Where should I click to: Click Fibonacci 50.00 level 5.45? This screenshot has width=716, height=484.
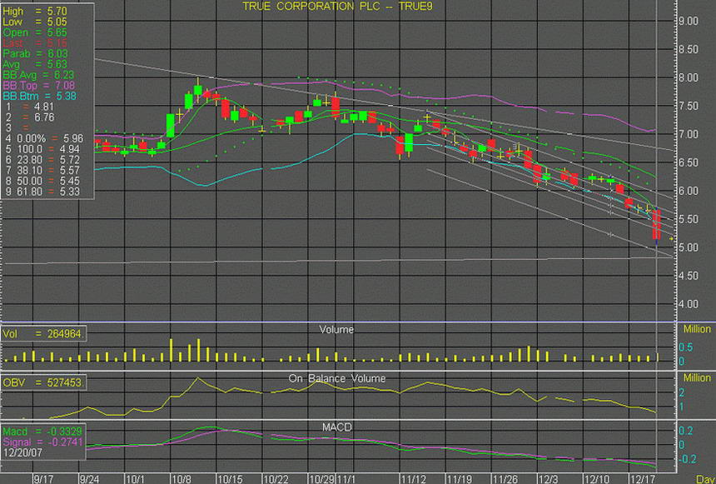tap(43, 181)
